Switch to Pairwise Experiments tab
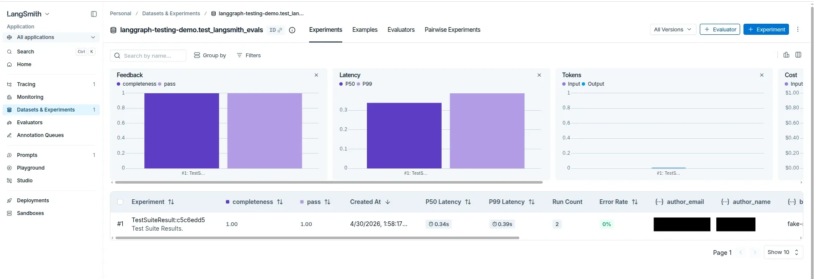The height and width of the screenshot is (279, 814). (453, 30)
